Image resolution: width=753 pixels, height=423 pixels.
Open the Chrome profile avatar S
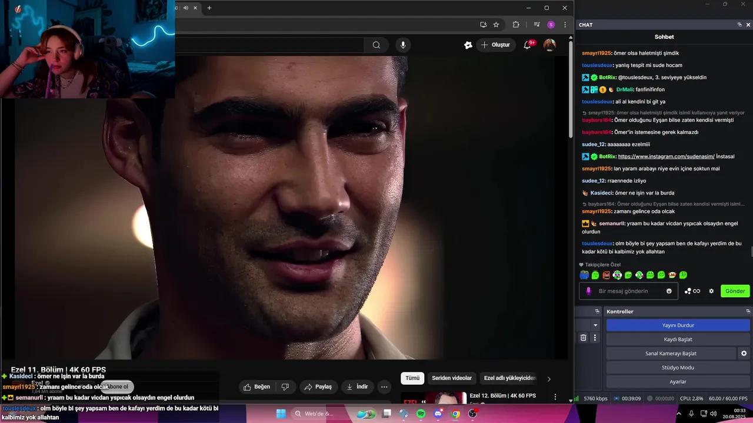point(551,25)
